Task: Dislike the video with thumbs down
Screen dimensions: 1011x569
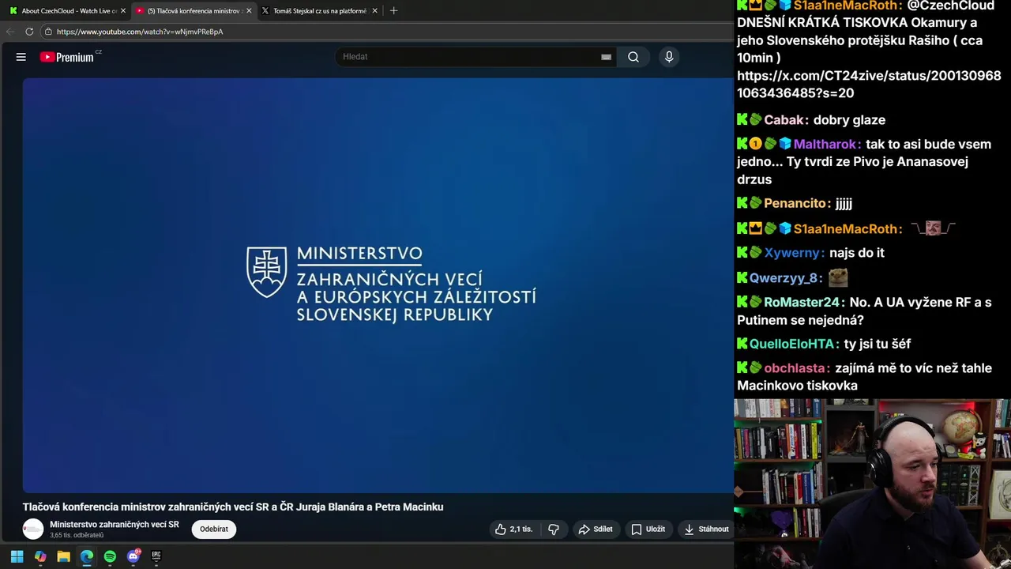Action: click(x=554, y=529)
